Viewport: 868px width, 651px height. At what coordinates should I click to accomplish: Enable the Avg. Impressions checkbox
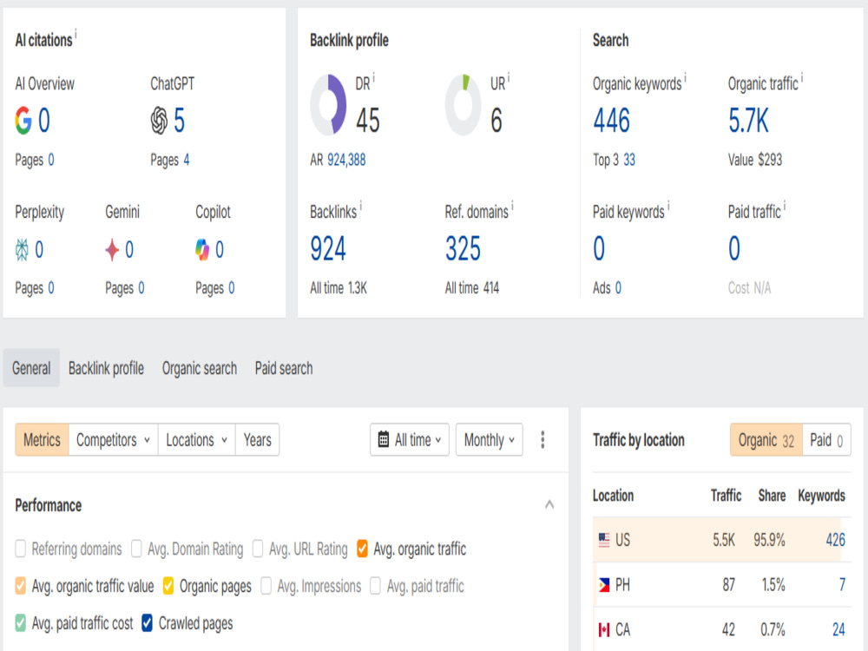[x=266, y=586]
